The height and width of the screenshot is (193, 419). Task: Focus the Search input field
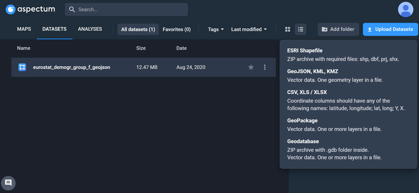pos(130,10)
